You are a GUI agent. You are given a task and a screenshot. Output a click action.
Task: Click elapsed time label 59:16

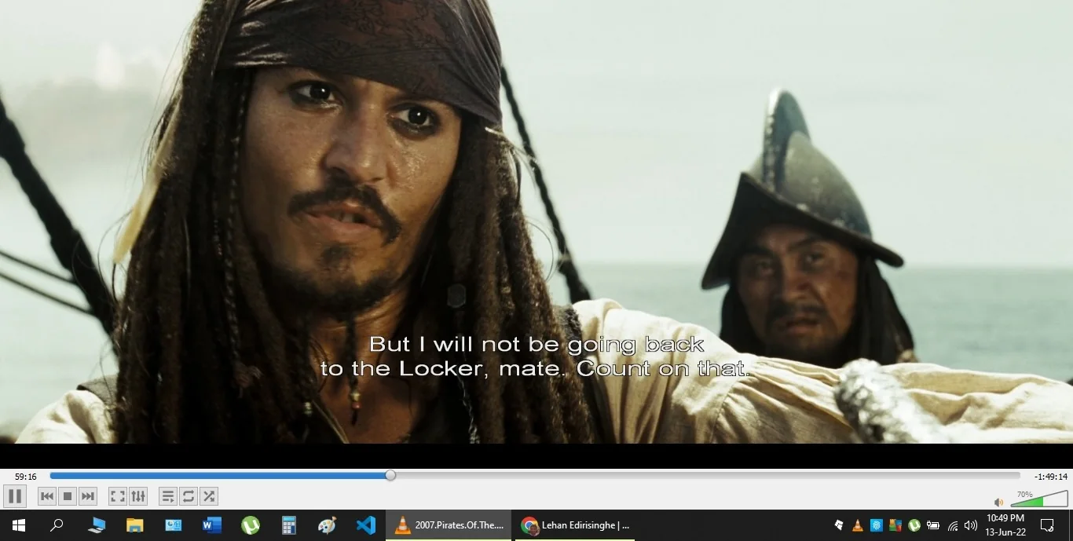click(x=25, y=477)
